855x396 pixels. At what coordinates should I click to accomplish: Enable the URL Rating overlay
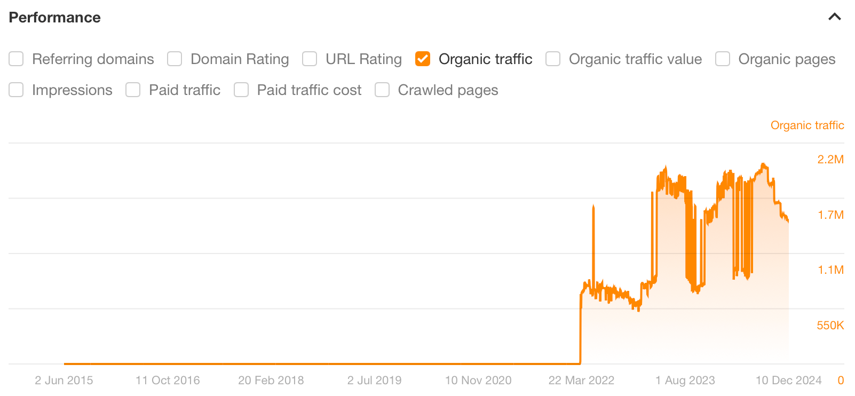310,59
